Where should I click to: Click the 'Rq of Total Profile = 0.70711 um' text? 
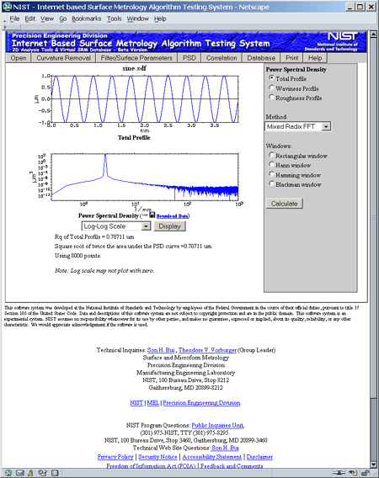(94, 236)
